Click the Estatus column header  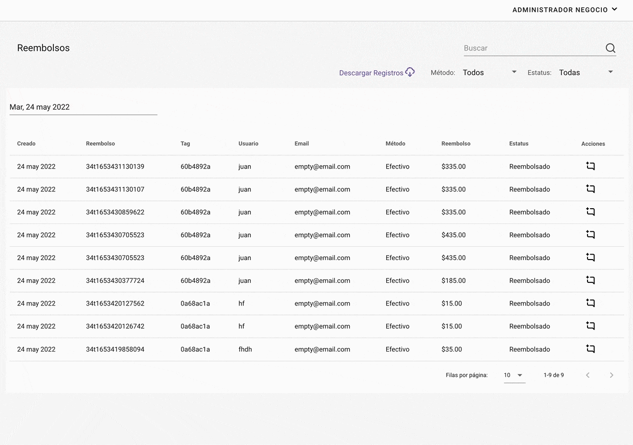(x=519, y=143)
